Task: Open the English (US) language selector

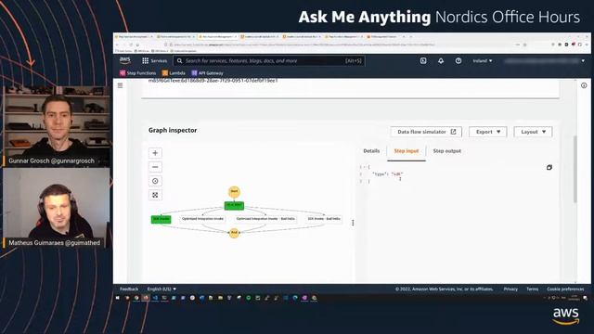Action: (161, 289)
